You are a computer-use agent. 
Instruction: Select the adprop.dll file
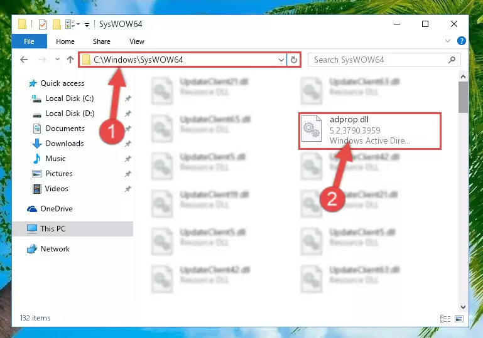pyautogui.click(x=370, y=131)
